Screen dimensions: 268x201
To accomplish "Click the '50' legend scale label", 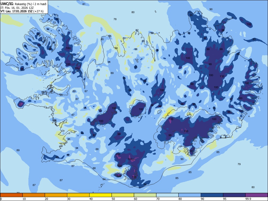I will (113, 199).
